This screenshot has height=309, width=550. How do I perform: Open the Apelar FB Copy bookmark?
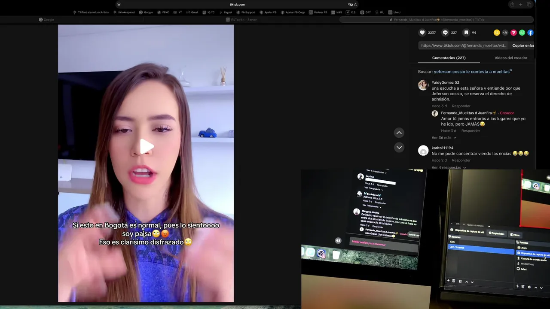[x=293, y=12]
